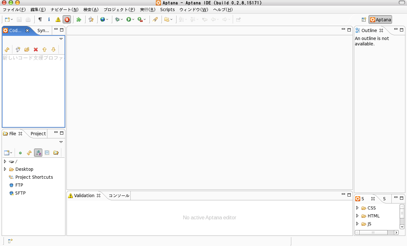The image size is (407, 246).
Task: Select the Validation tab
Action: [84, 196]
